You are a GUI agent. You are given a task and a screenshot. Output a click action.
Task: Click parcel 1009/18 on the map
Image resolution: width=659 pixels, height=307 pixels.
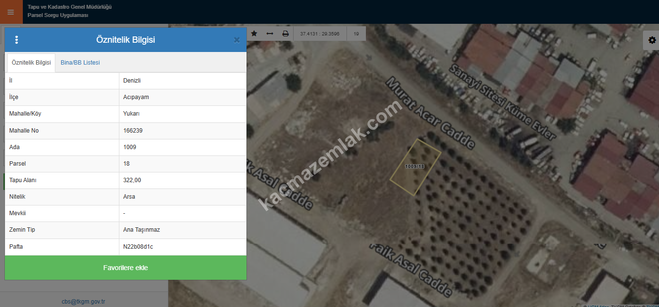coord(415,167)
